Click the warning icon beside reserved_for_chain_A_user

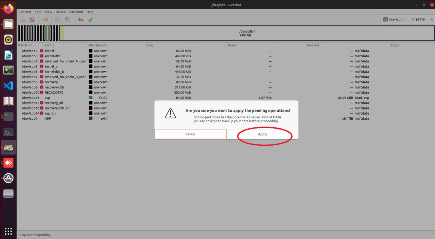click(41, 61)
